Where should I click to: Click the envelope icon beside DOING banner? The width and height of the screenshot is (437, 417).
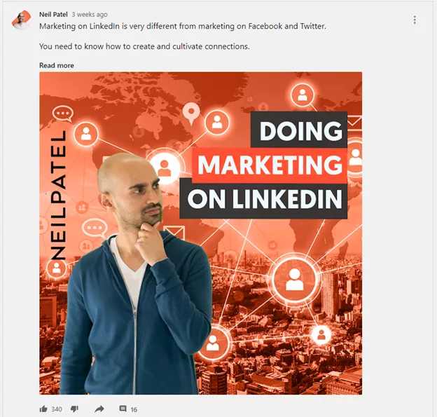click(354, 122)
